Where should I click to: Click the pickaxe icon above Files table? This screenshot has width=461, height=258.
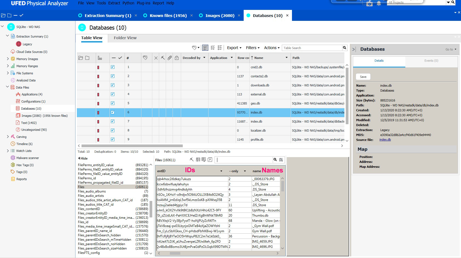[x=192, y=160]
